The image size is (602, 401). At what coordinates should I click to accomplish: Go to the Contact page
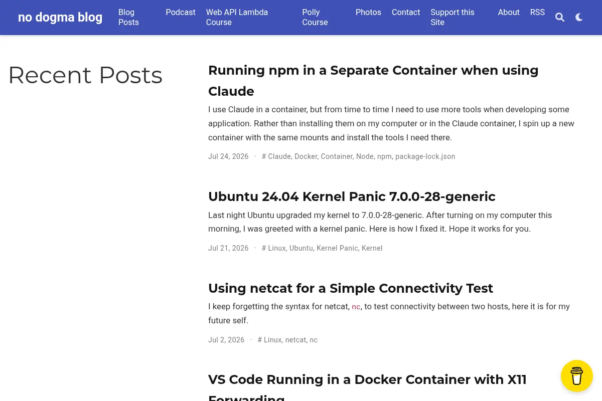click(406, 12)
